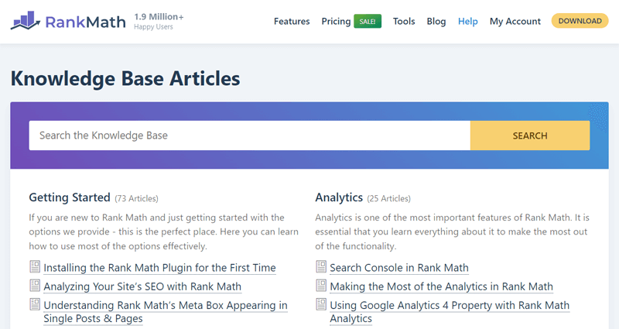
Task: Click the document icon beside Installing the Rank Math Plugin
Action: point(35,266)
